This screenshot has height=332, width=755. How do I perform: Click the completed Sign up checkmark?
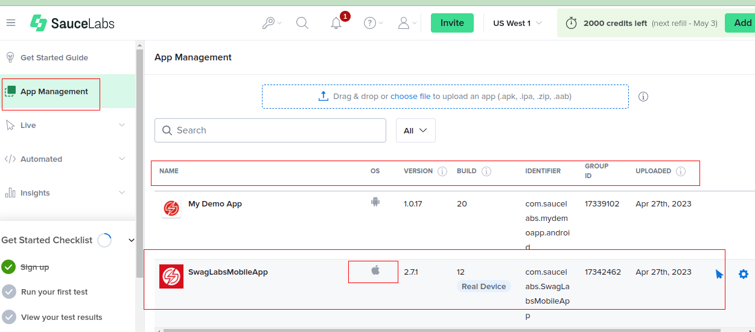coord(8,267)
